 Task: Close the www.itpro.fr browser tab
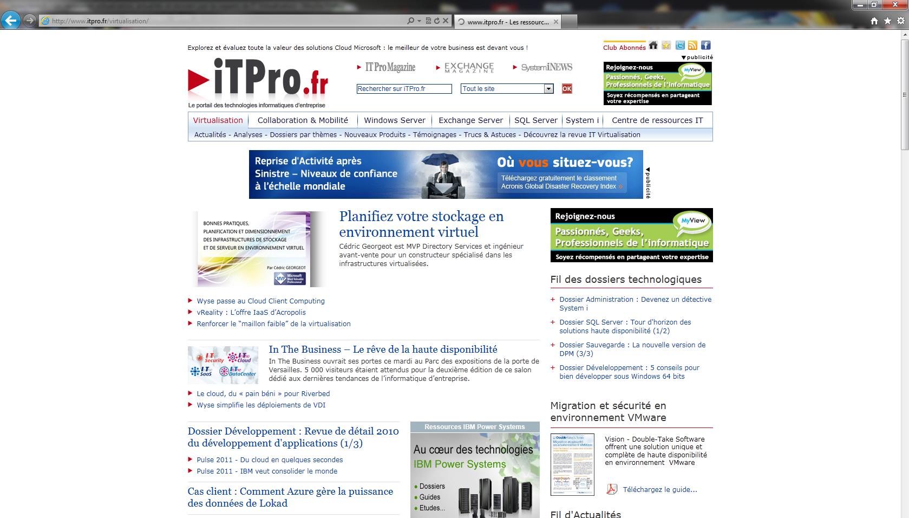pyautogui.click(x=556, y=22)
